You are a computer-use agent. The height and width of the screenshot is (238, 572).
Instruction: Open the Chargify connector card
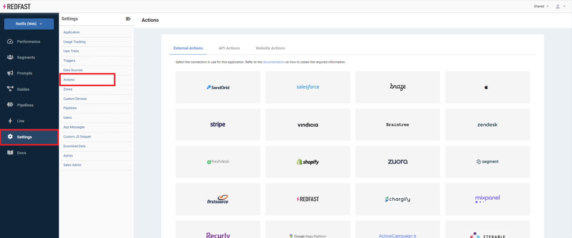398,199
